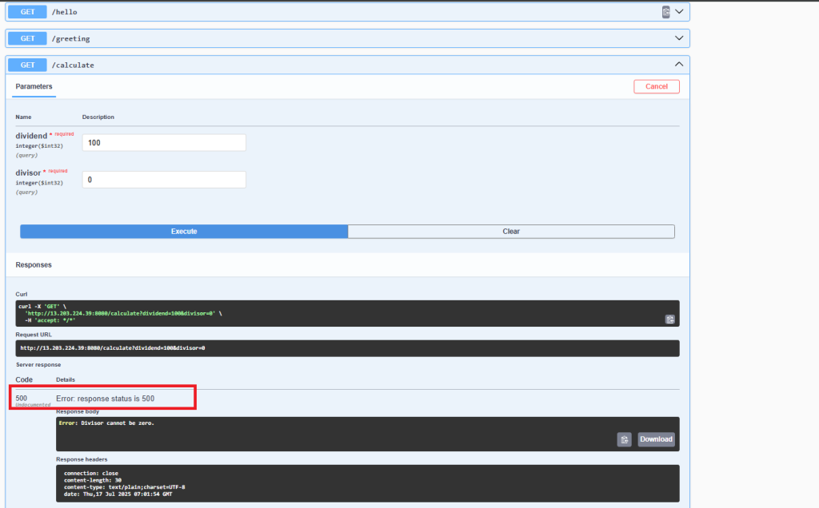Click the 'content-length: 30' header line
819x508 pixels.
(93, 480)
